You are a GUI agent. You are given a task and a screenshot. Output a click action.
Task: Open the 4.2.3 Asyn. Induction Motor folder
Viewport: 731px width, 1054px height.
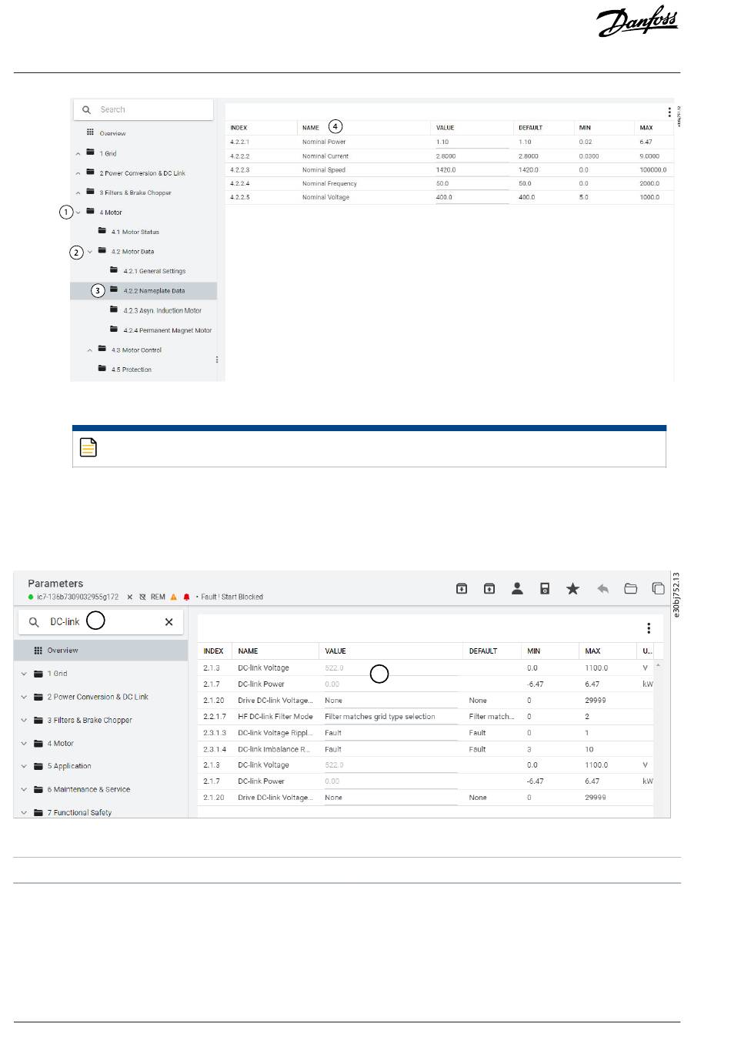155,311
